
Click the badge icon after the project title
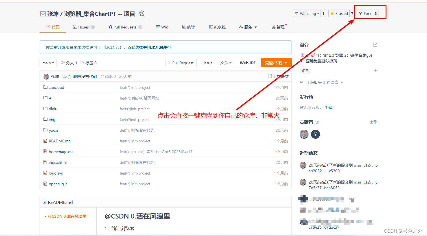142,13
